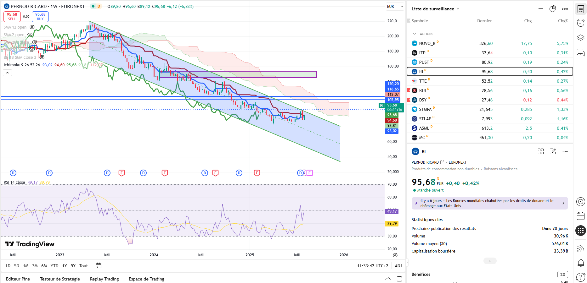Image resolution: width=587 pixels, height=283 pixels.
Task: Select the 1D time range
Action: pos(8,266)
